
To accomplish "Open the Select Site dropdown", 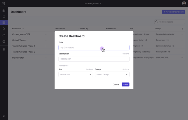I will pyautogui.click(x=76, y=75).
